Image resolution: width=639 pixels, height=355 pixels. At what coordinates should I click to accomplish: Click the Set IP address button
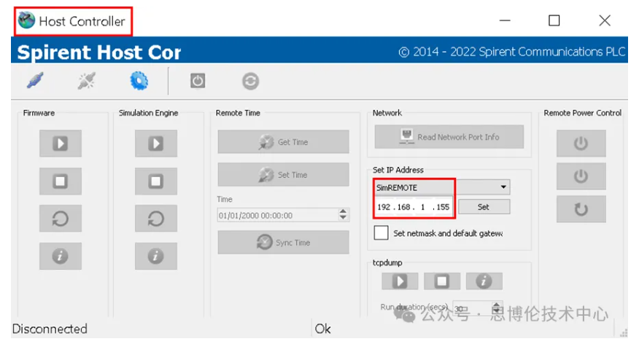pyautogui.click(x=484, y=207)
